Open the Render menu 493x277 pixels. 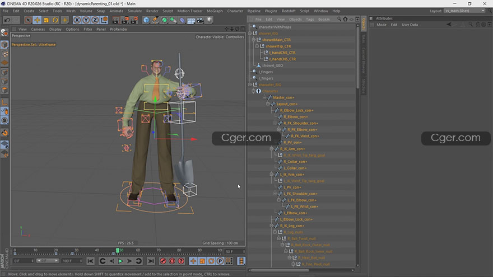click(152, 11)
